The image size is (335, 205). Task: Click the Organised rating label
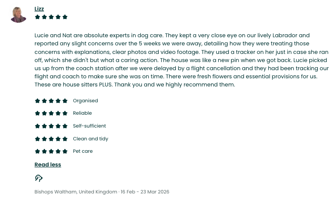85,101
